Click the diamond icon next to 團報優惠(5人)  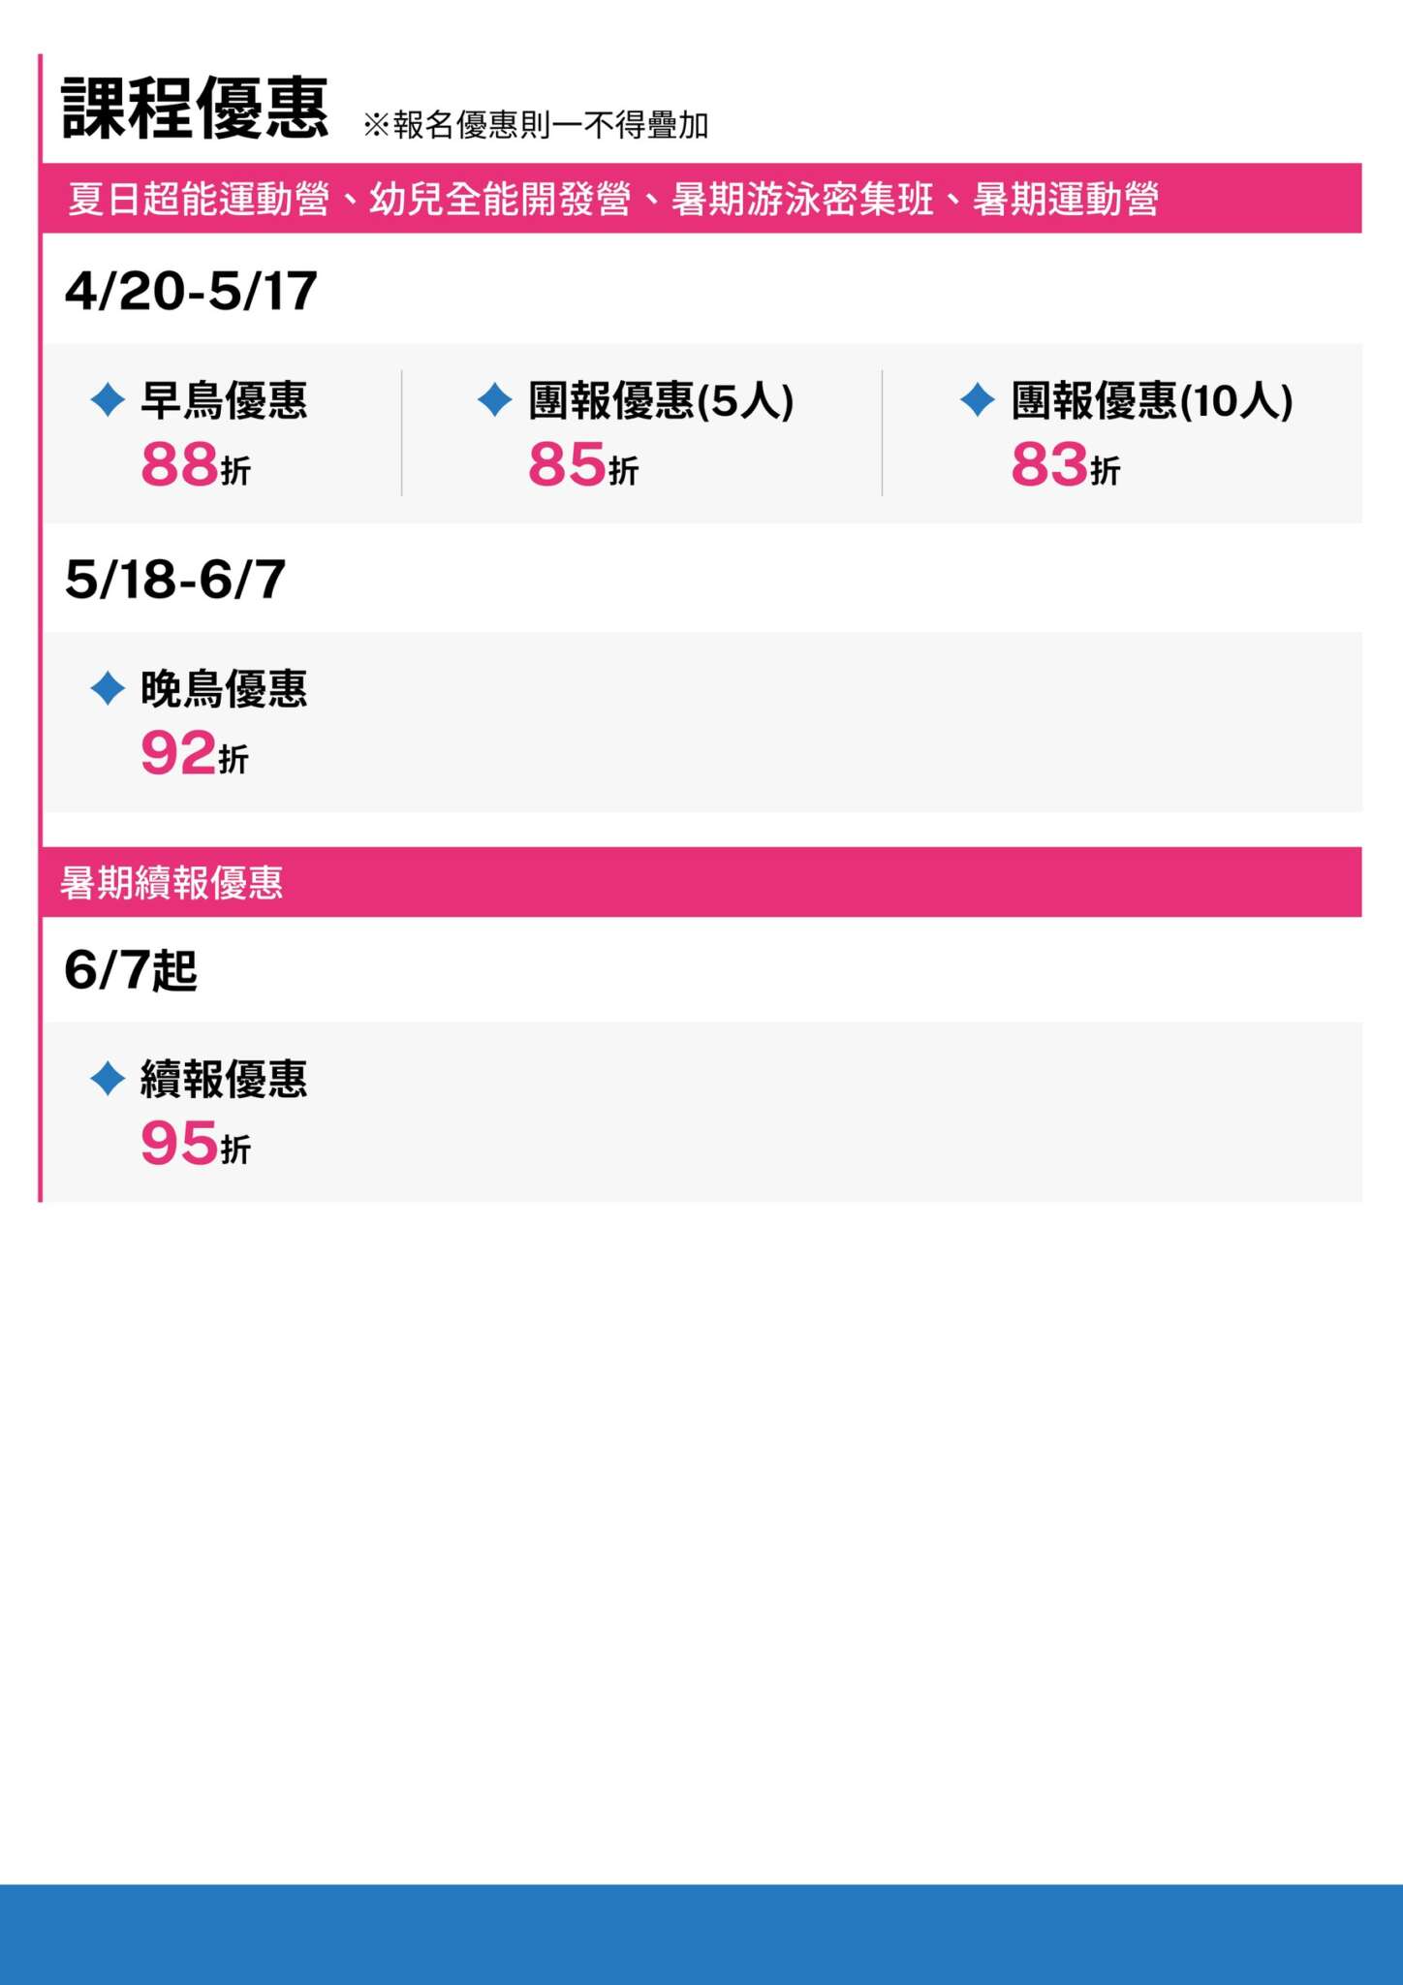coord(494,399)
